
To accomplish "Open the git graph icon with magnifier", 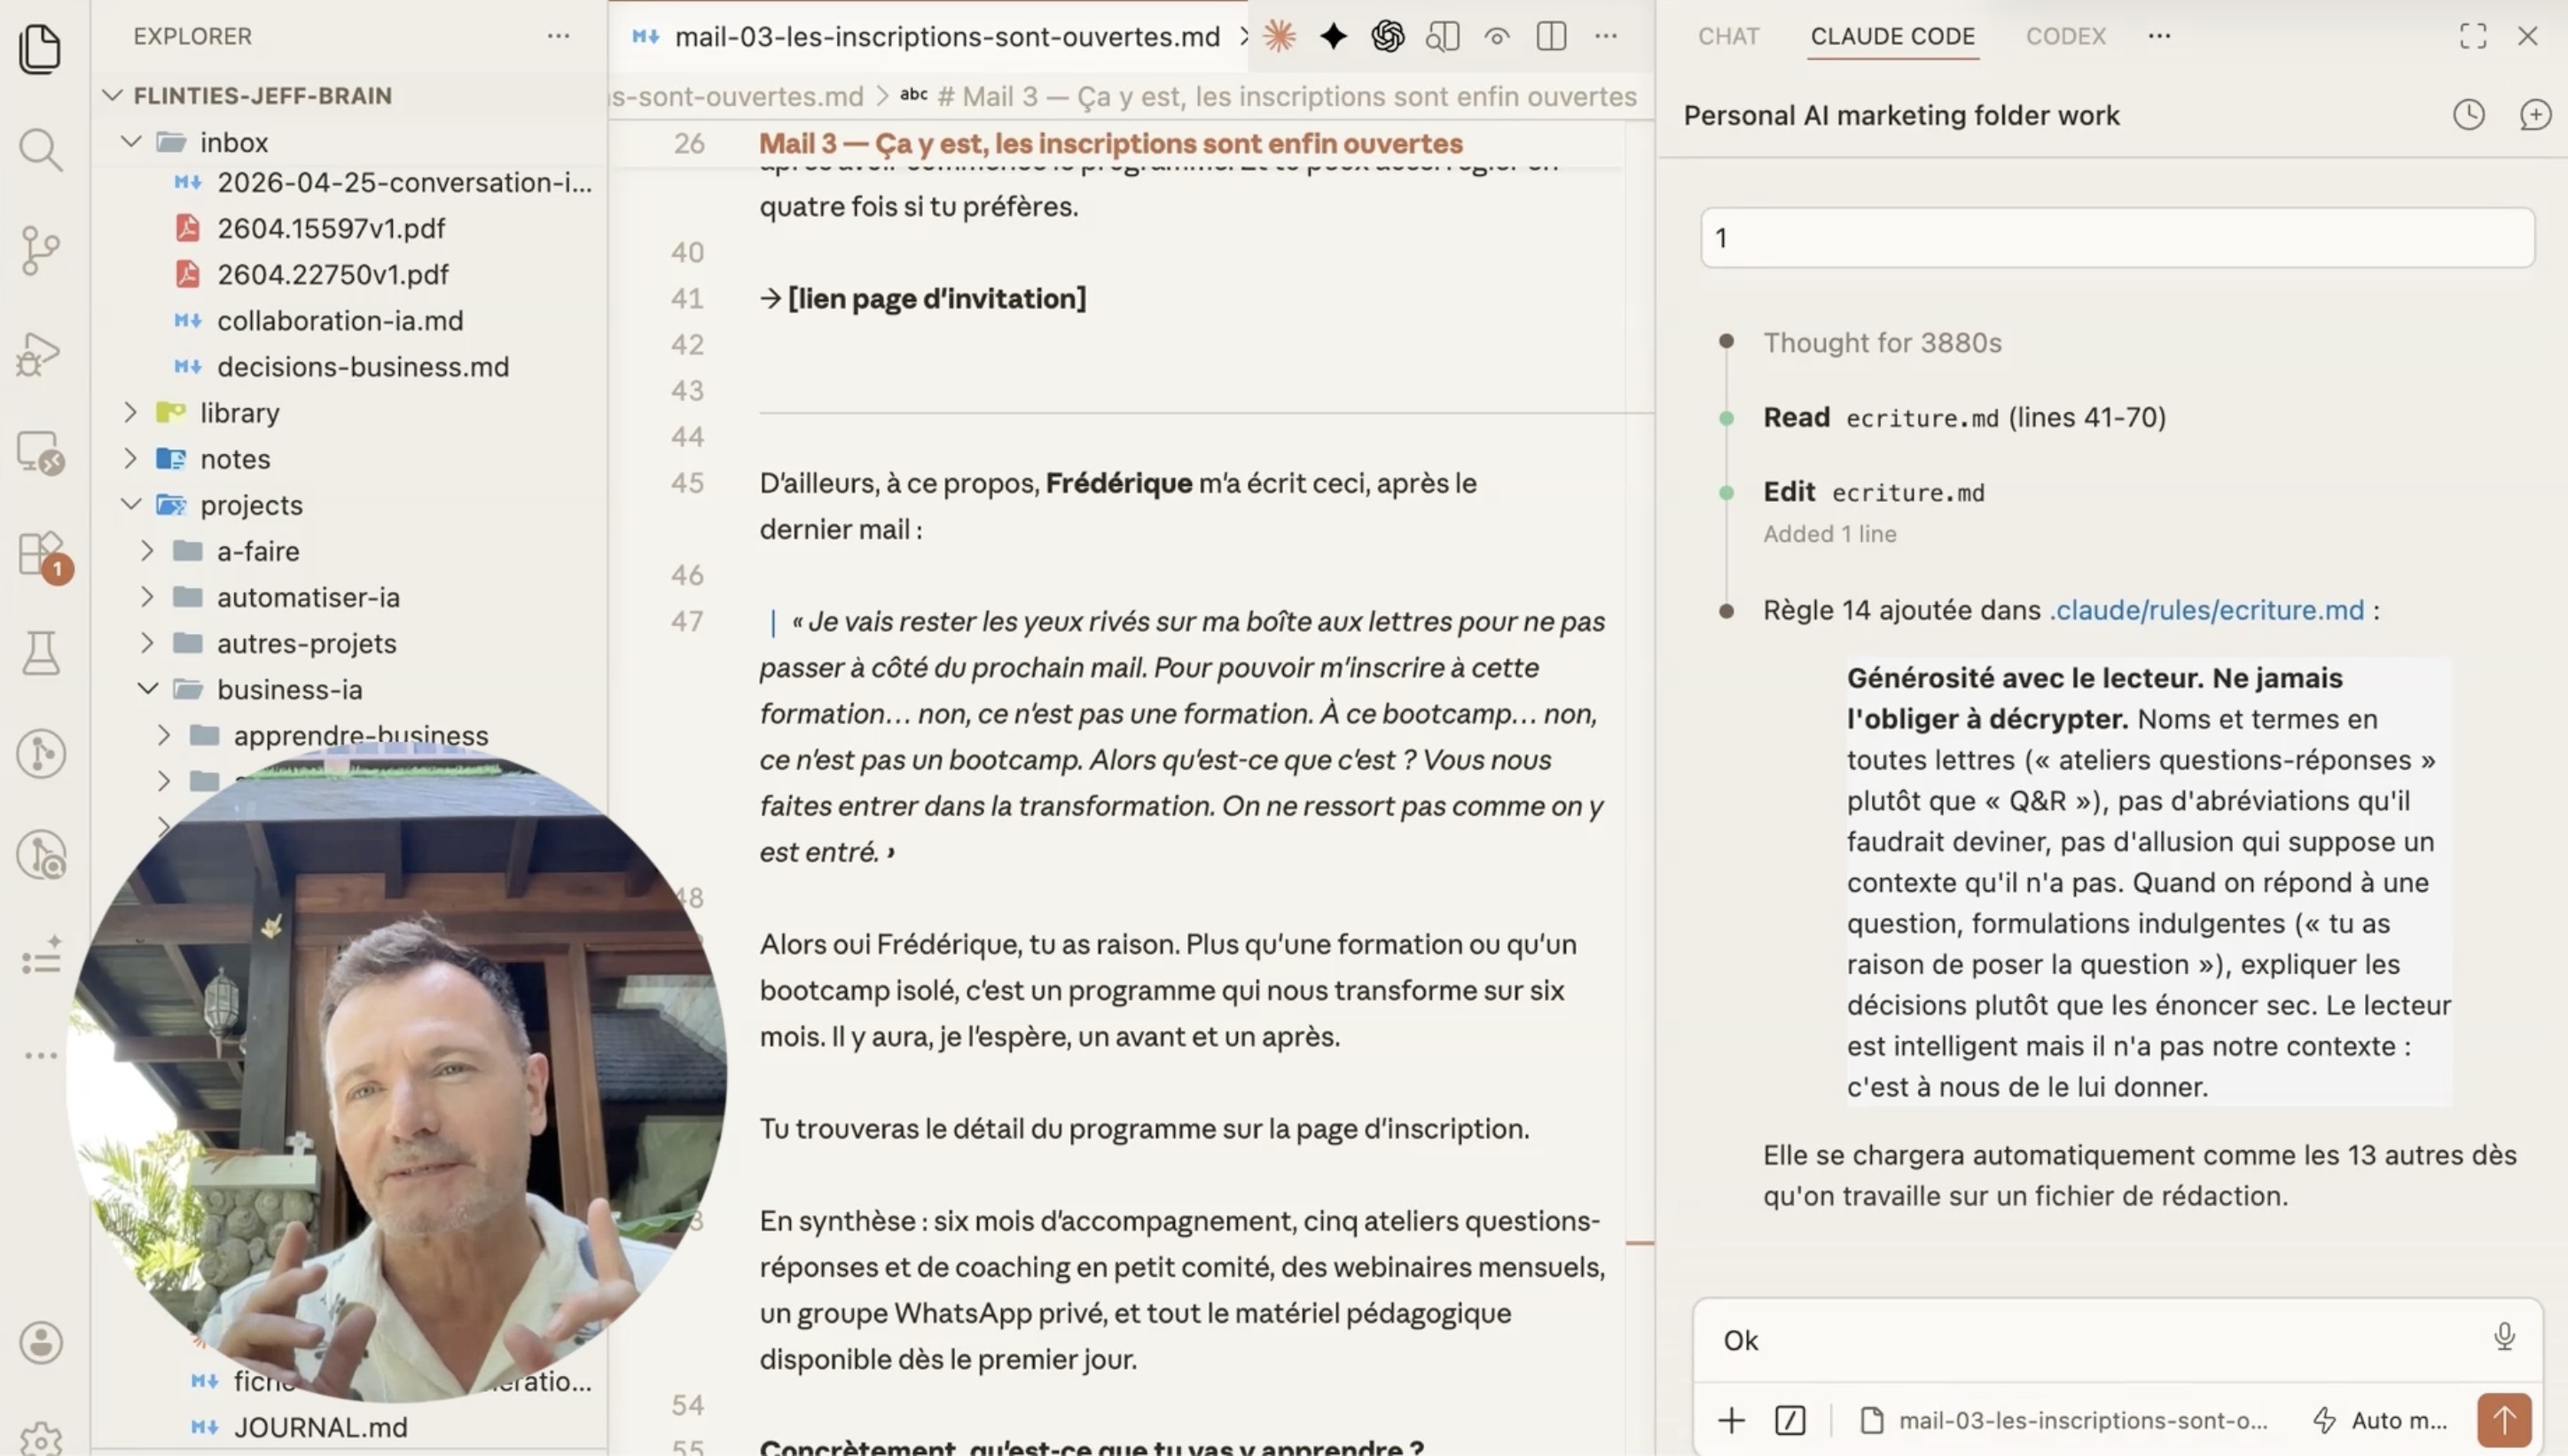I will click(41, 855).
